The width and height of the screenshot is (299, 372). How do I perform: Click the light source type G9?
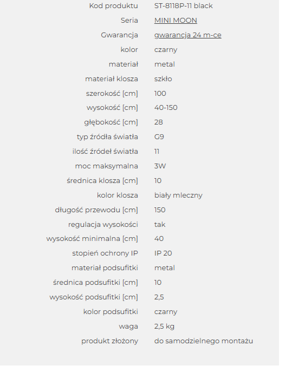(159, 137)
